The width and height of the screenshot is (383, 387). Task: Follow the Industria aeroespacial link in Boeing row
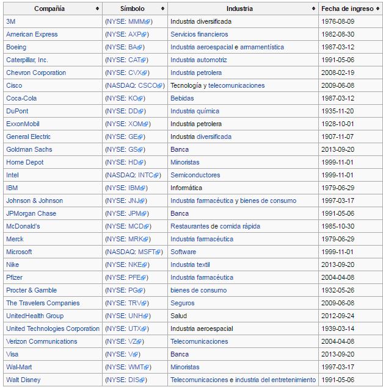[202, 47]
